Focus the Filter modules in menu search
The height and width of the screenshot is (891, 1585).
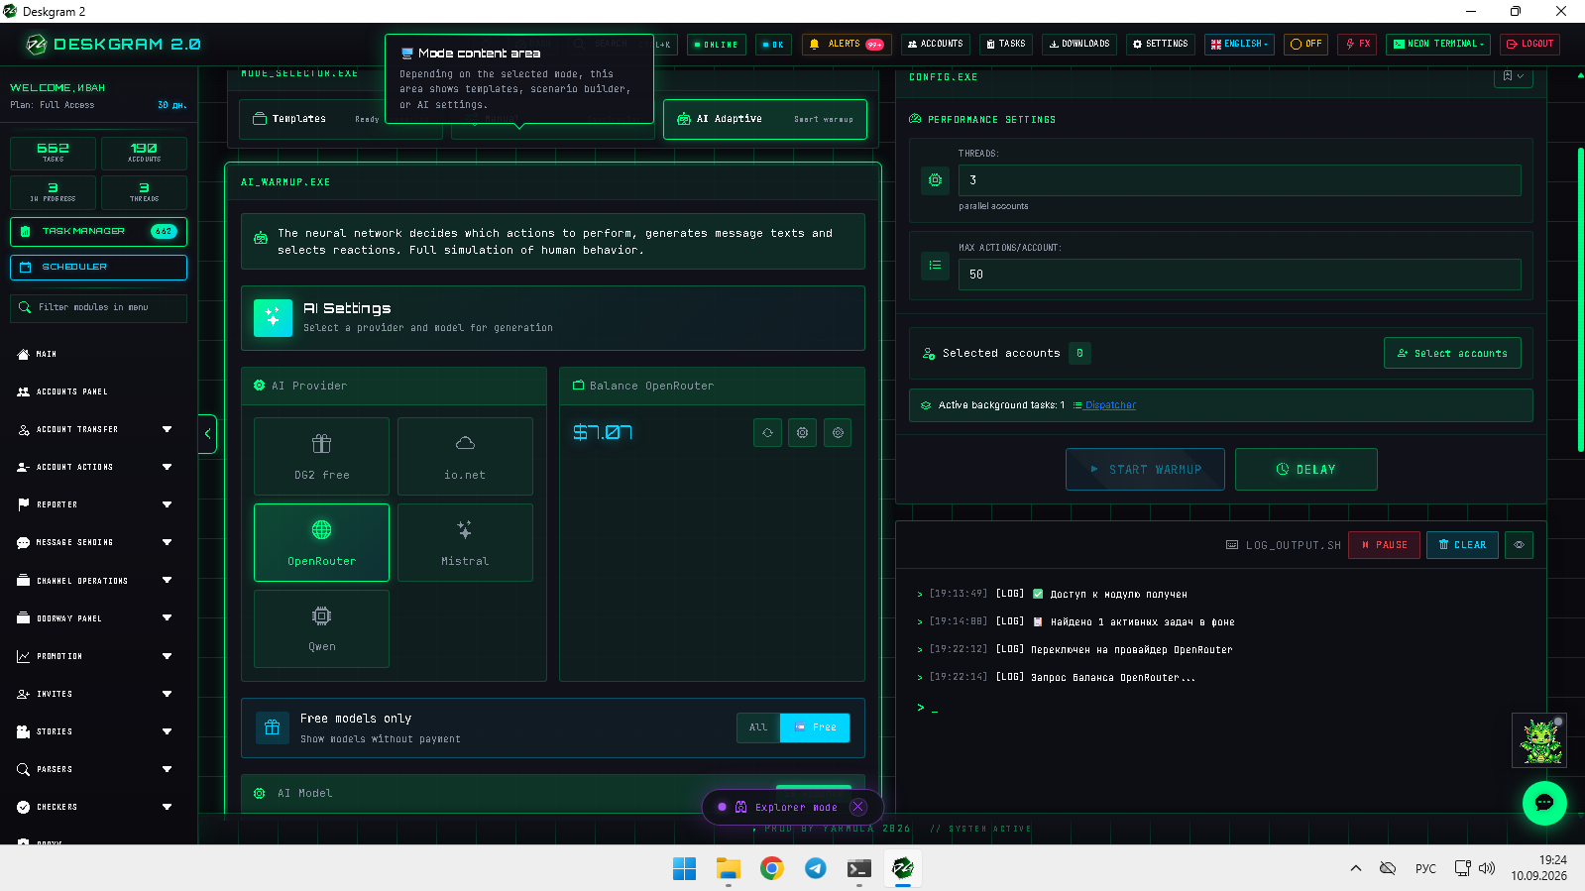click(x=98, y=307)
